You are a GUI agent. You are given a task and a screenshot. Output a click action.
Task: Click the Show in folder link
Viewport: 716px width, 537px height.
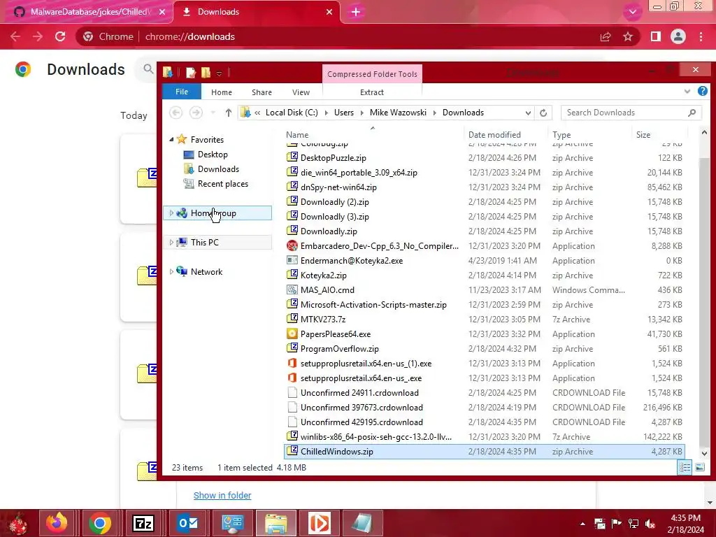click(x=222, y=495)
